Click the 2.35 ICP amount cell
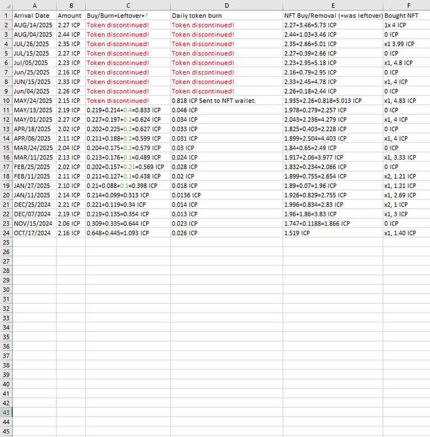This screenshot has width=430, height=437. (71, 44)
